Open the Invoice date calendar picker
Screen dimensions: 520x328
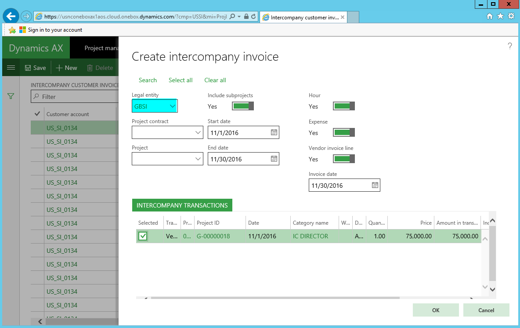point(375,185)
